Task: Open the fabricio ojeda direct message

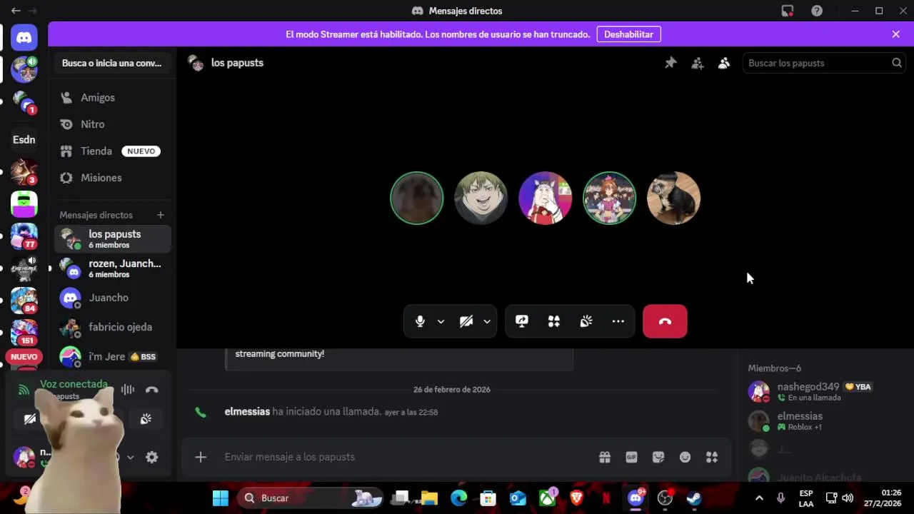Action: click(113, 327)
